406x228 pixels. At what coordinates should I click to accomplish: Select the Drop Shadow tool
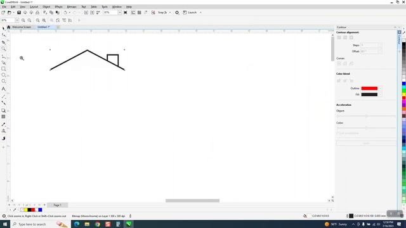[x=4, y=110]
